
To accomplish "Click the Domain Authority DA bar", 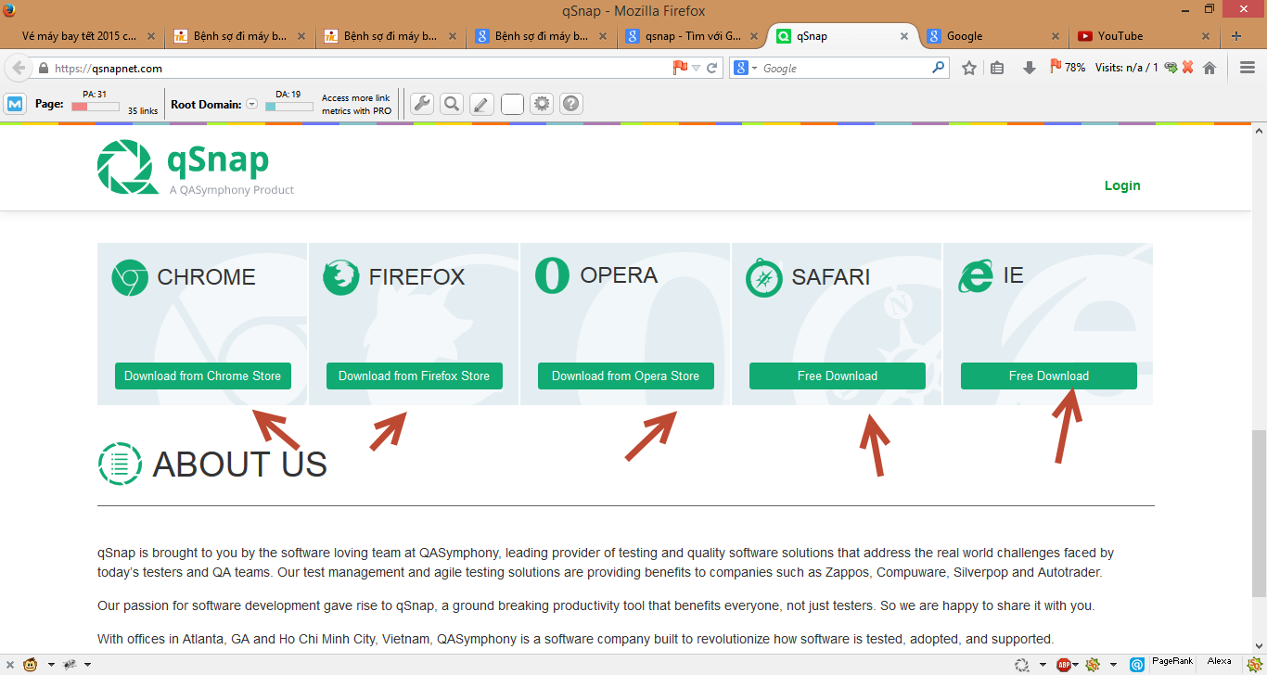I will click(288, 107).
